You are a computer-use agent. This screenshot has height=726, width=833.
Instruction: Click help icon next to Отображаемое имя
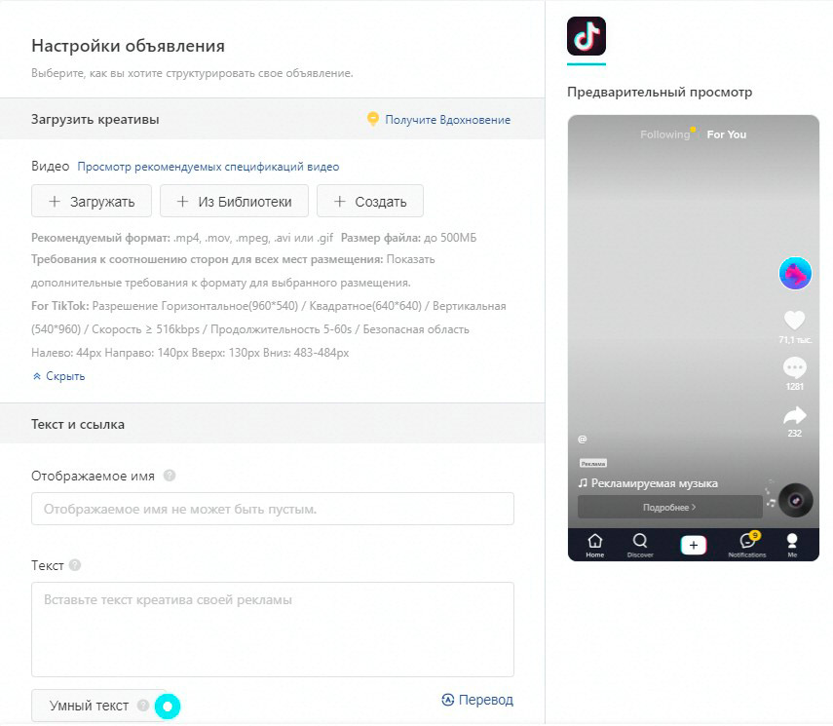(170, 476)
